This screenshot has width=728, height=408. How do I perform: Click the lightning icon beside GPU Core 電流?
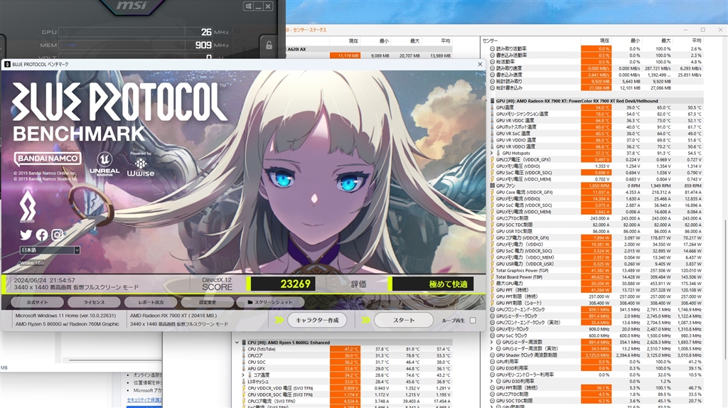pos(493,192)
